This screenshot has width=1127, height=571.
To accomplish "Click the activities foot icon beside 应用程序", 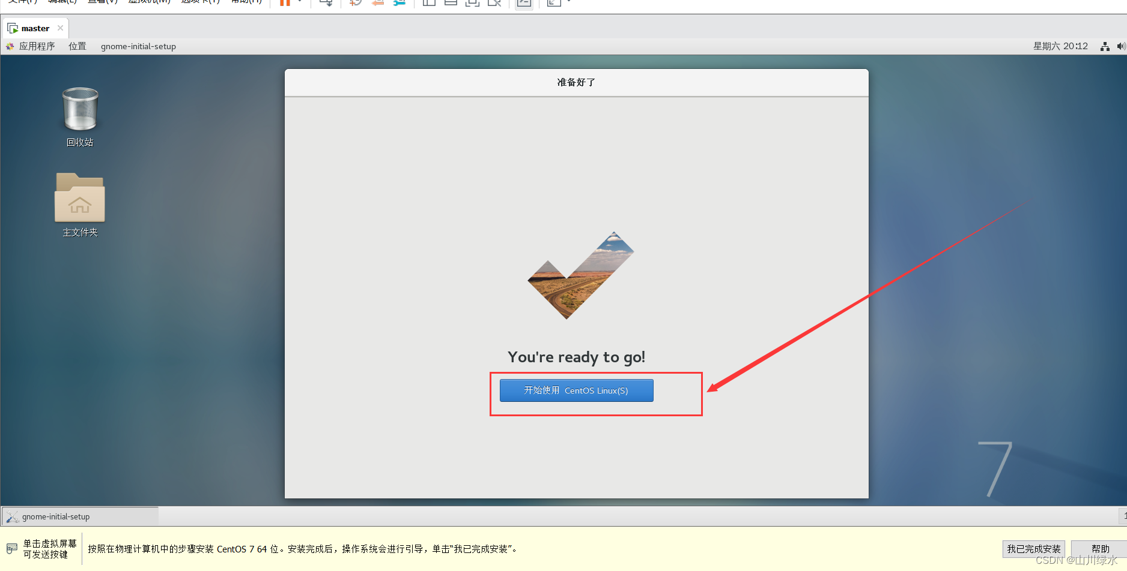I will click(x=10, y=46).
